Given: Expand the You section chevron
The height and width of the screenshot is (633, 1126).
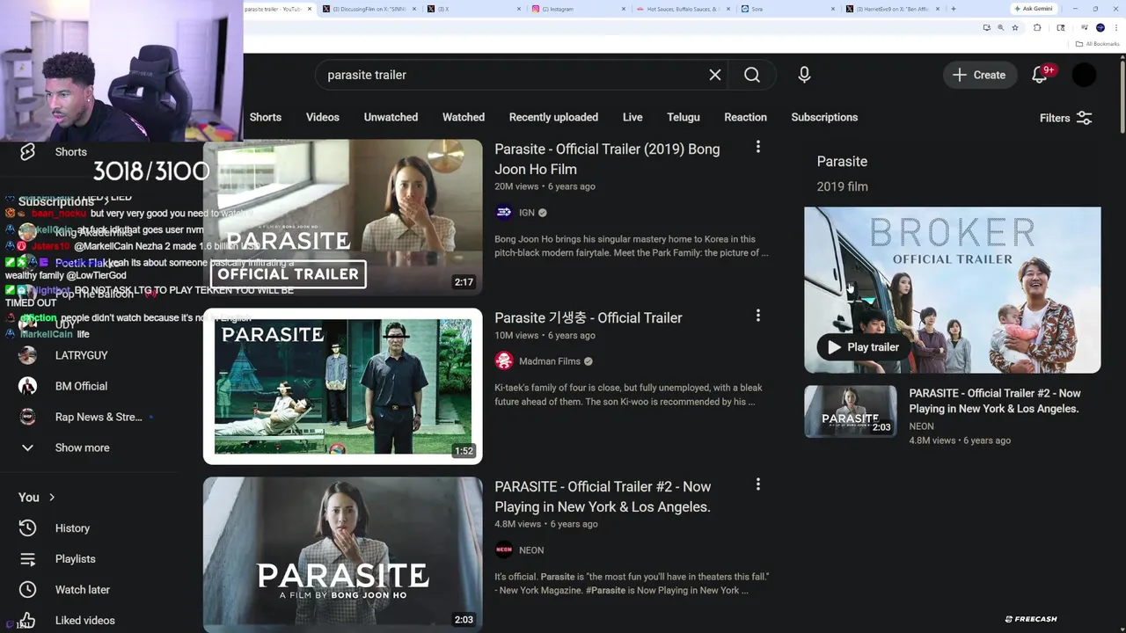Looking at the screenshot, I should pos(52,498).
